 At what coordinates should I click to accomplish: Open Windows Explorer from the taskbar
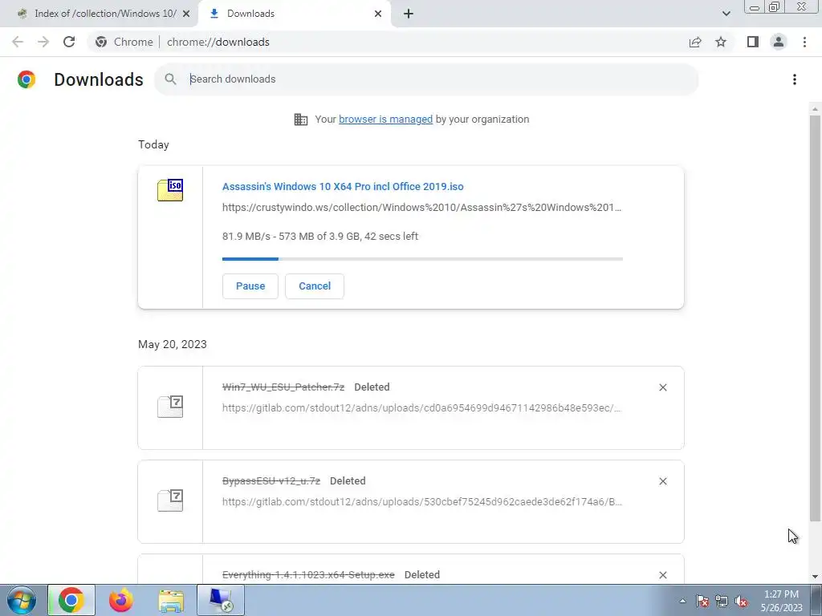[171, 600]
